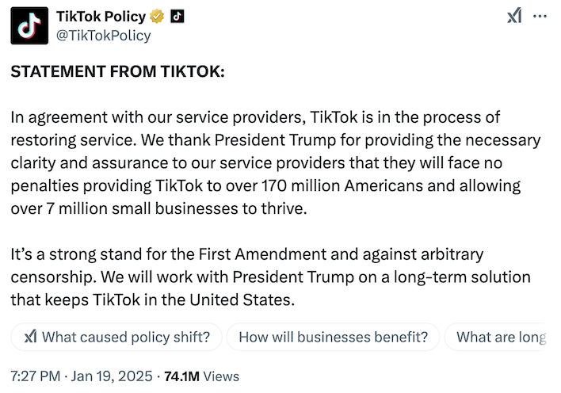The image size is (561, 393).
Task: Click the TikTok affiliate badge beside name
Action: [x=177, y=17]
